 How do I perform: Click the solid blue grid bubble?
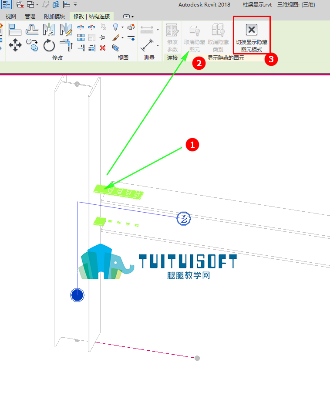coord(77,295)
